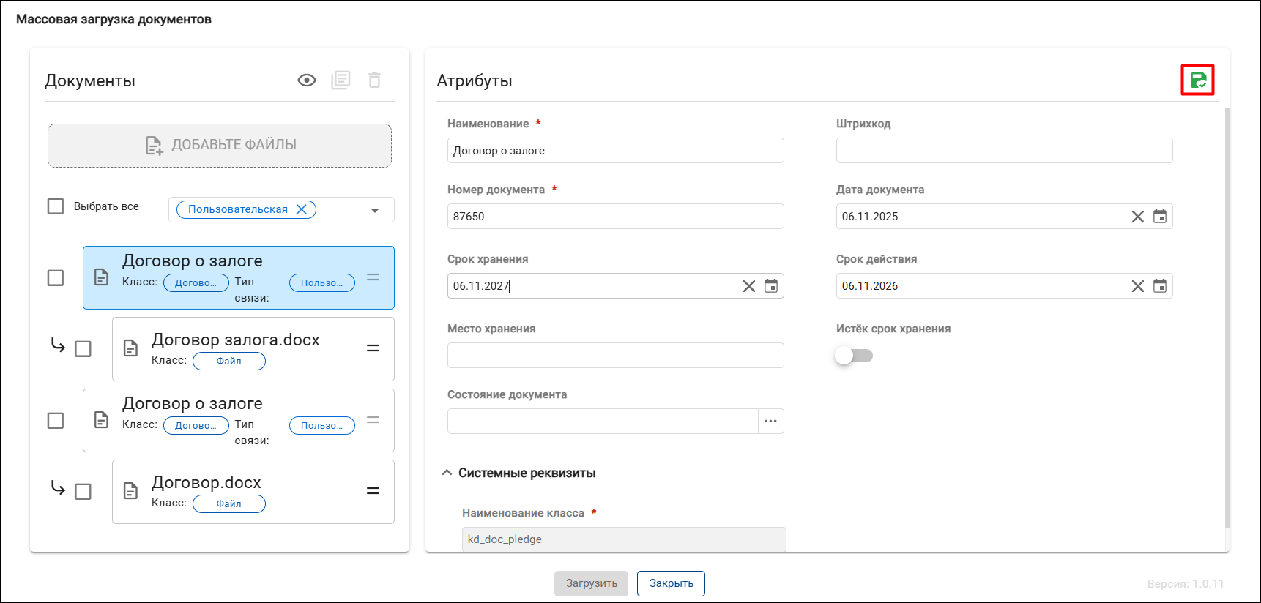Click file icon of Договор залога.docx

coord(130,348)
